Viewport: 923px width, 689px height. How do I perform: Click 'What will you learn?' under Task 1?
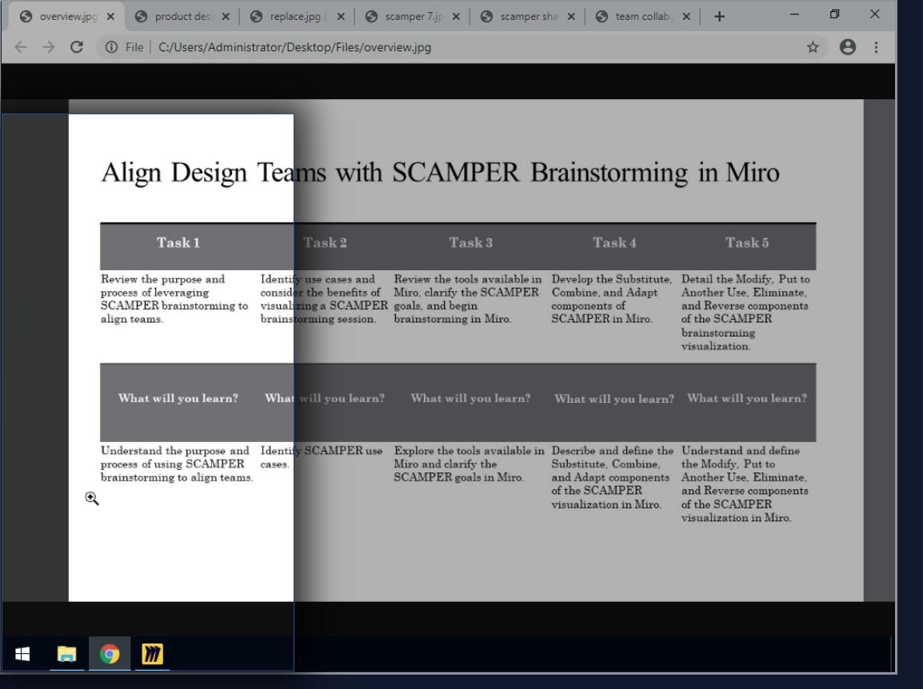point(178,398)
